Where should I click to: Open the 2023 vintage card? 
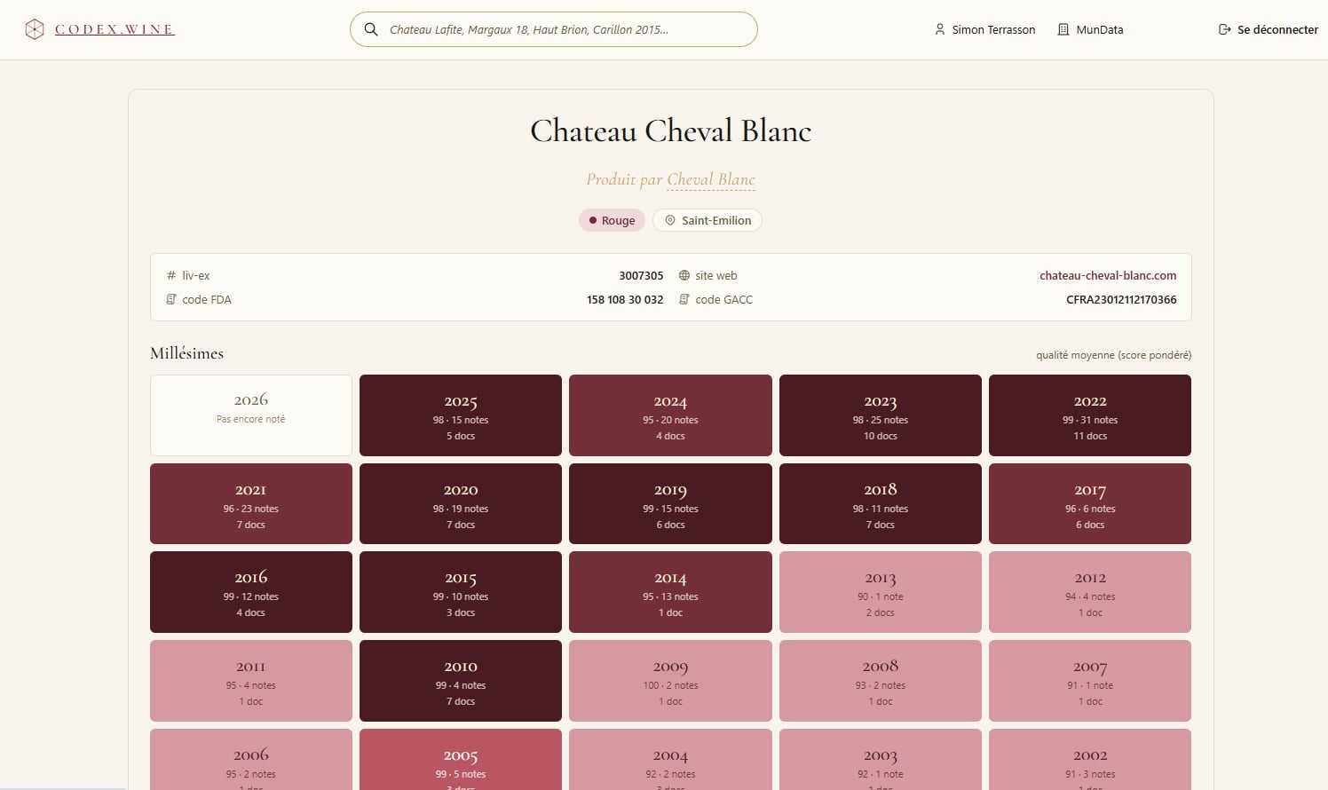881,415
